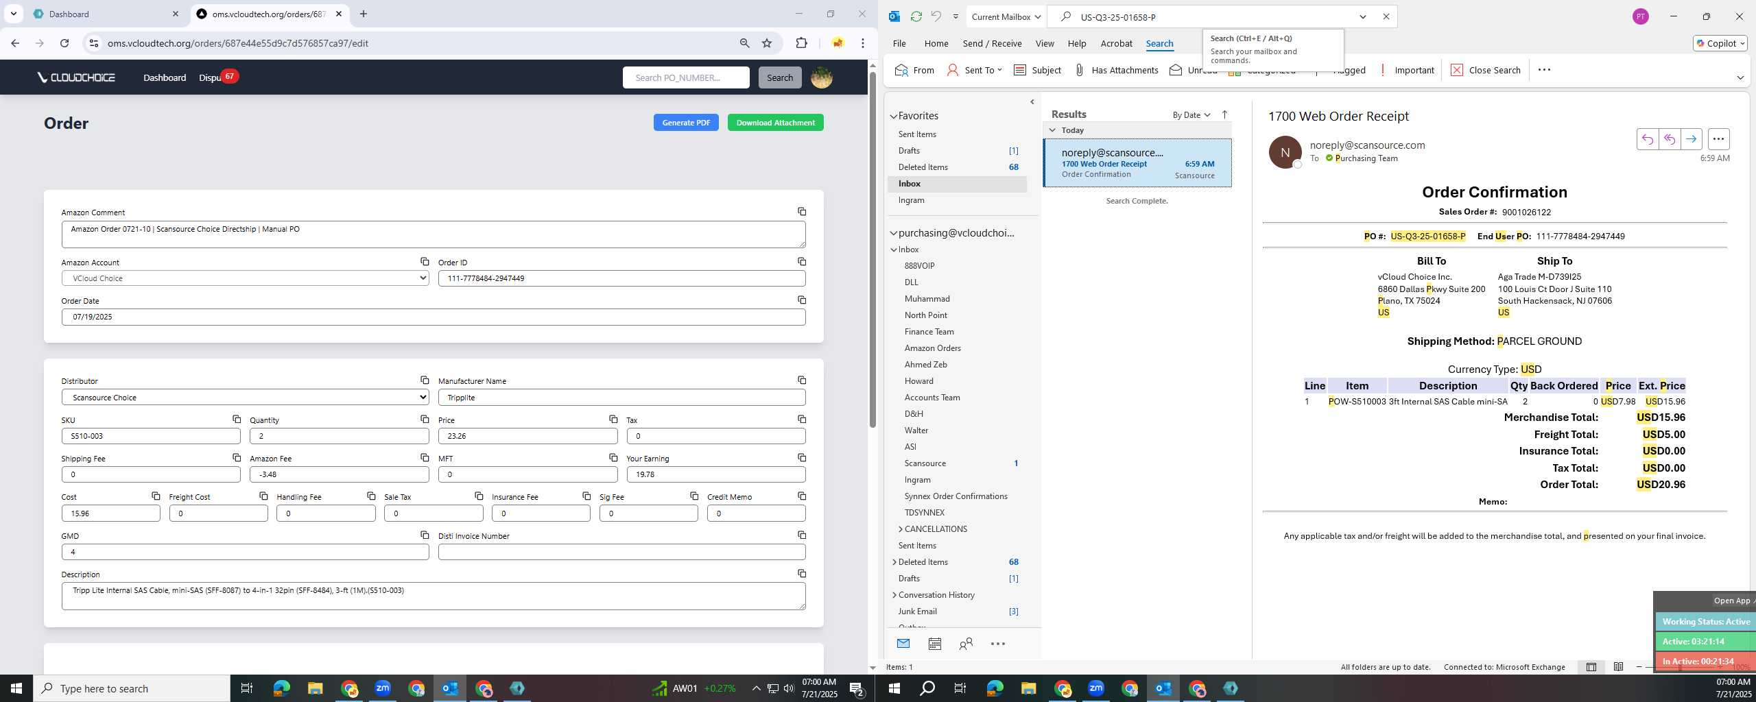Switch to the Outlook View tab
1756x702 pixels.
[1044, 43]
